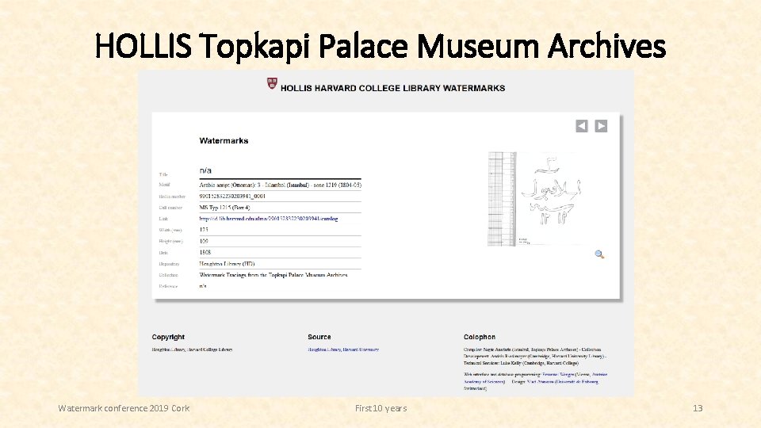
Task: Click the Colophon heading in footer
Action: coord(480,337)
